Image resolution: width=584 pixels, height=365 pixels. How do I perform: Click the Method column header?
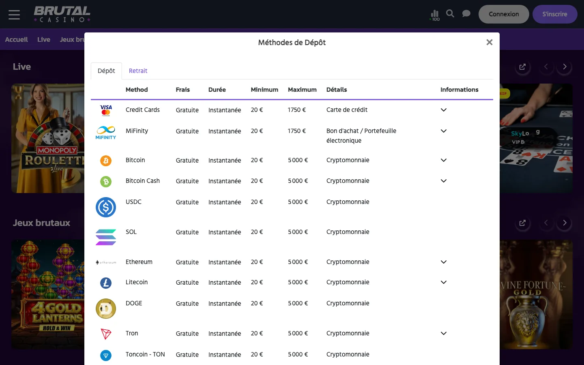137,90
